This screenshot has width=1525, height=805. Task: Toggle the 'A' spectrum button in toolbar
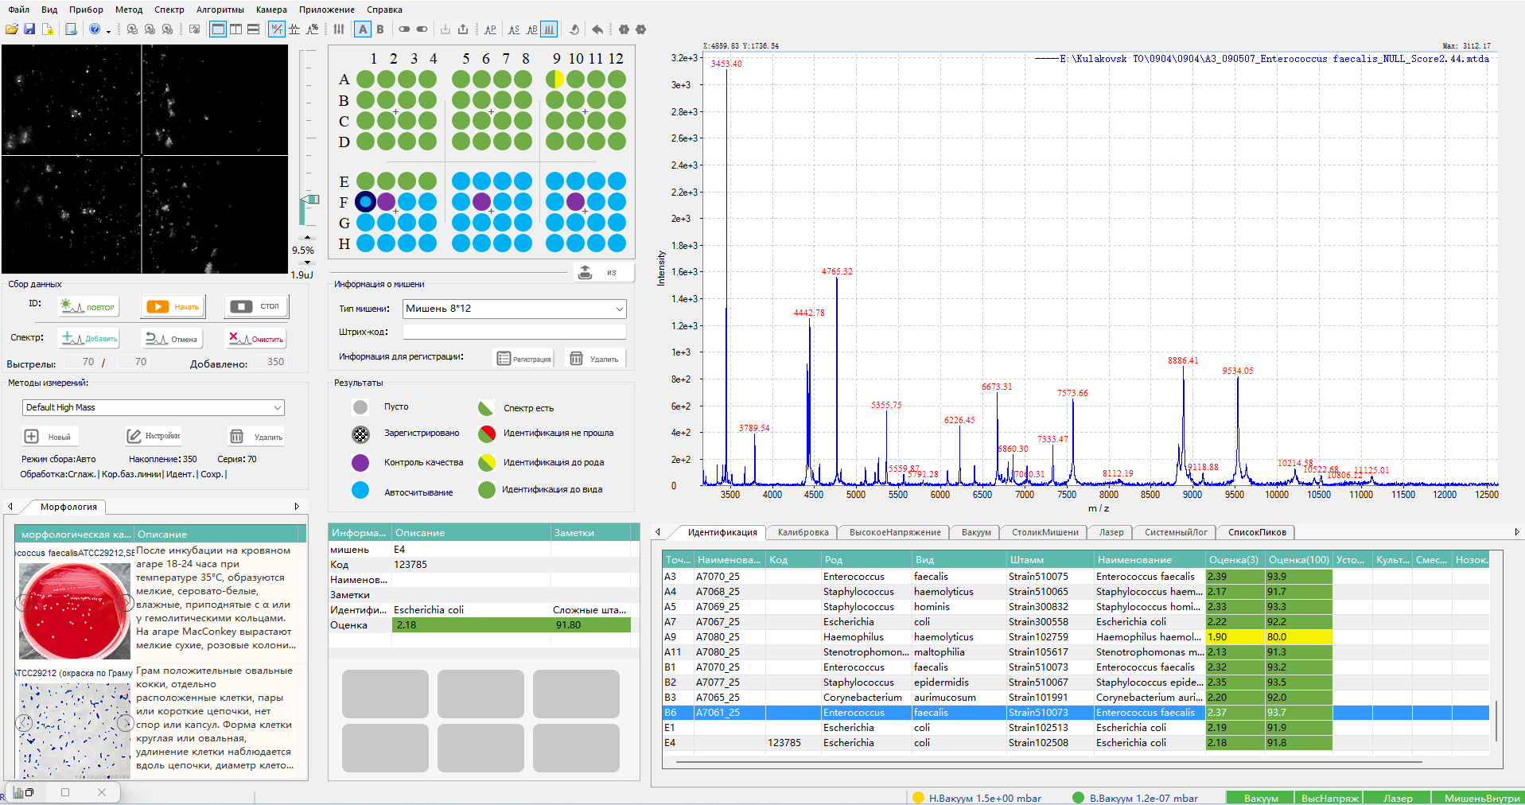pos(363,29)
